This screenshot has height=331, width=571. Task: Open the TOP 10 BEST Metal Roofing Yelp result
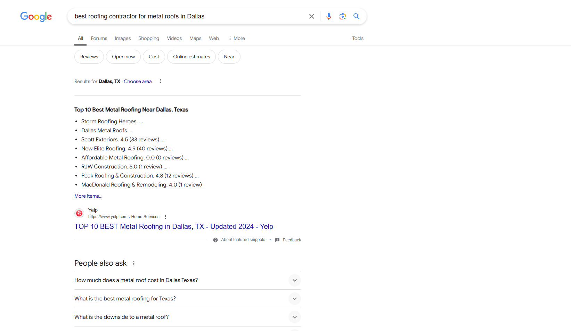click(174, 226)
